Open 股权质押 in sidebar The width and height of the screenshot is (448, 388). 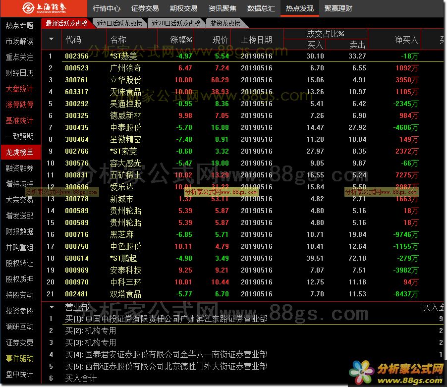[20, 279]
